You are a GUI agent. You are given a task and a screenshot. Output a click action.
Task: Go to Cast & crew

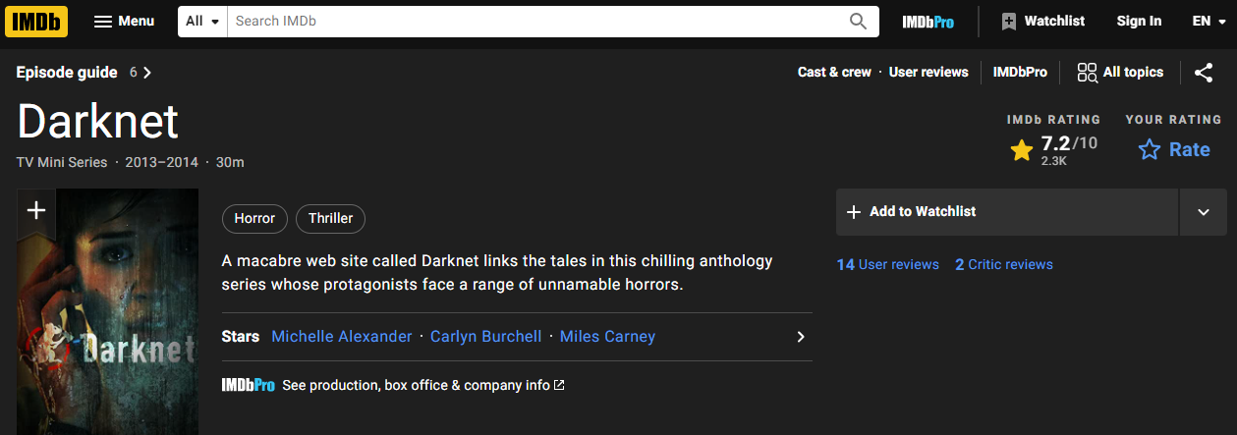[834, 72]
